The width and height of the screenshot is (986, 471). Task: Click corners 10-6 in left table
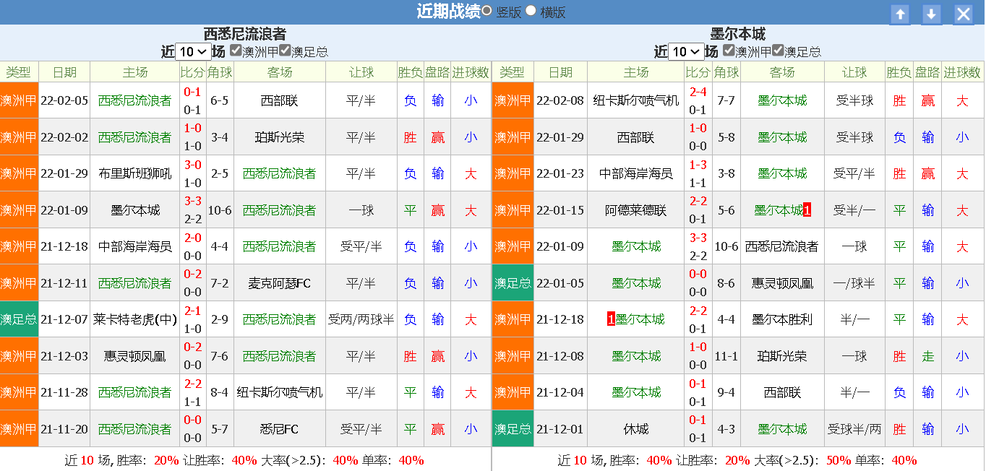(x=220, y=210)
